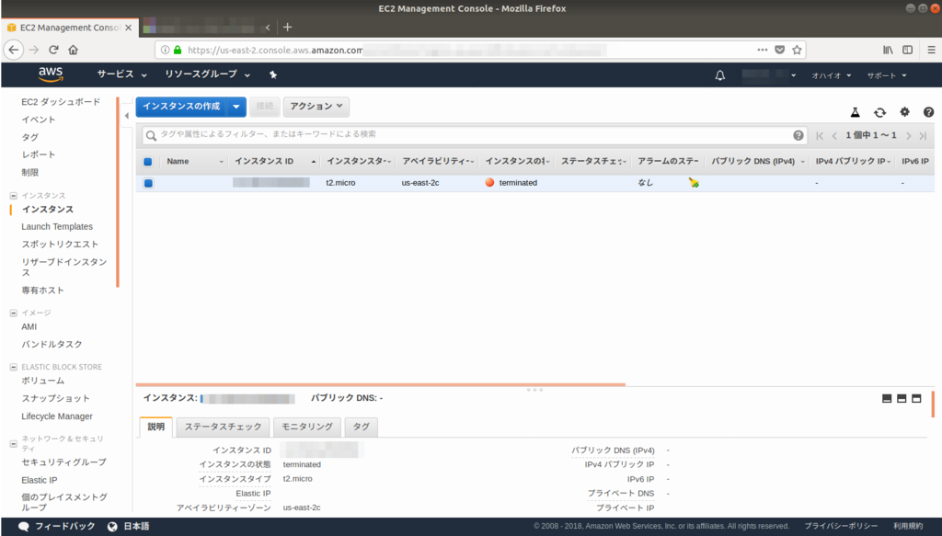Screen dimensions: 942x536
Task: Set details pane to split layout
Action: [x=902, y=398]
